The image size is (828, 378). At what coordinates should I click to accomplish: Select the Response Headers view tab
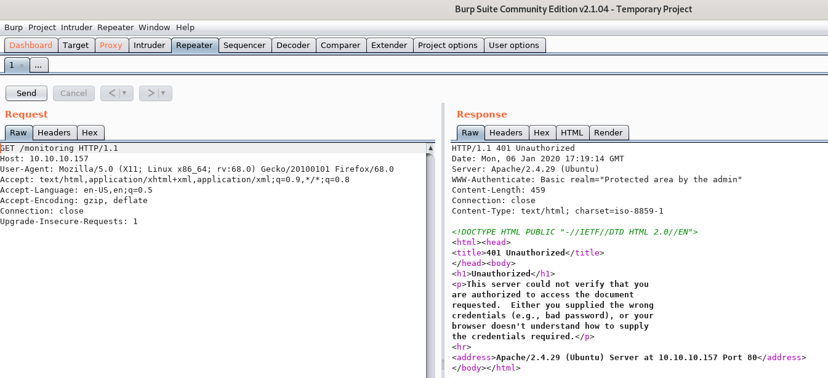tap(506, 132)
